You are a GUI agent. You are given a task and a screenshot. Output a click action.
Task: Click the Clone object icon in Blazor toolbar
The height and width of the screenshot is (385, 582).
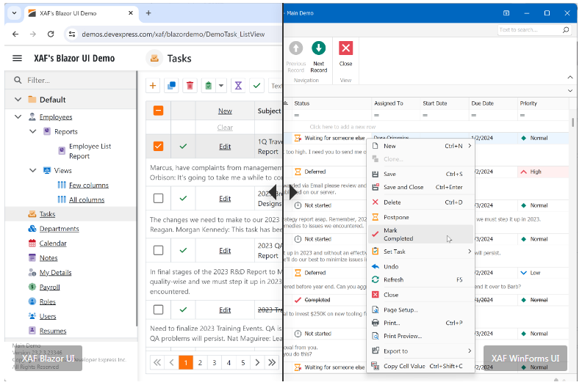pos(171,86)
